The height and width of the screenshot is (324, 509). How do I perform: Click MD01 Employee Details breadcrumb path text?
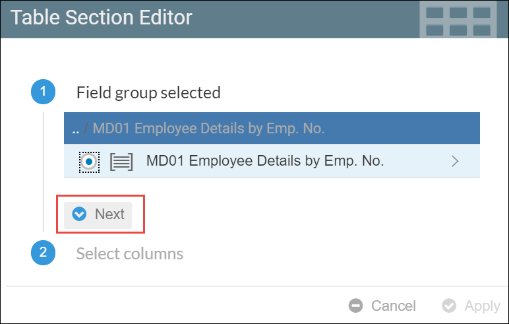[x=208, y=128]
